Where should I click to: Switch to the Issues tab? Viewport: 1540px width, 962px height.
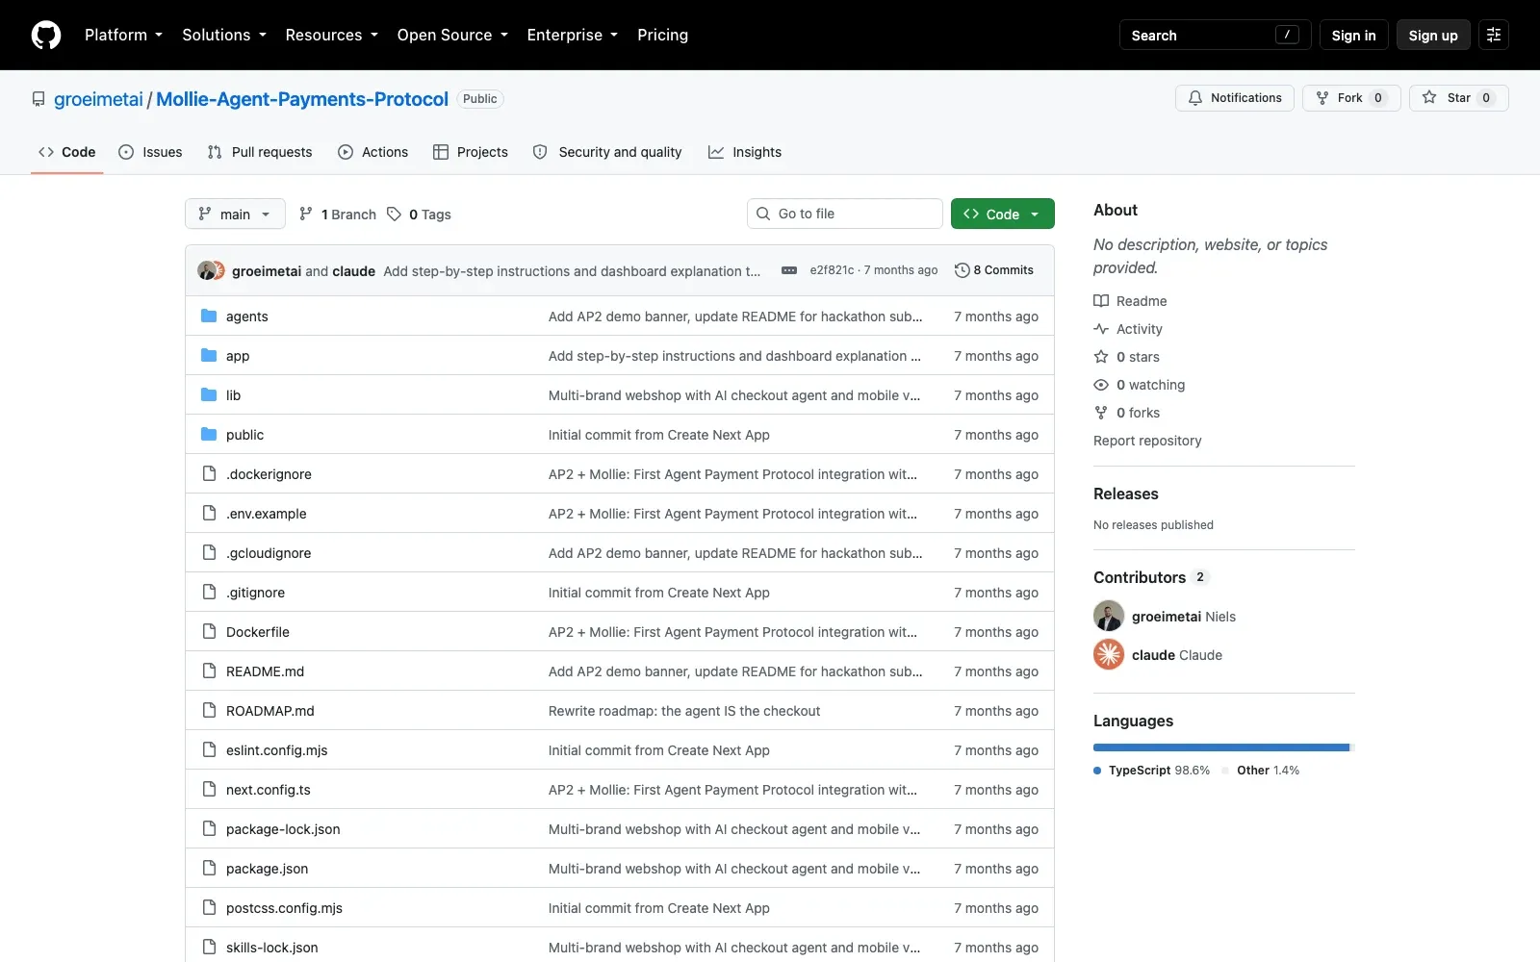tap(150, 152)
